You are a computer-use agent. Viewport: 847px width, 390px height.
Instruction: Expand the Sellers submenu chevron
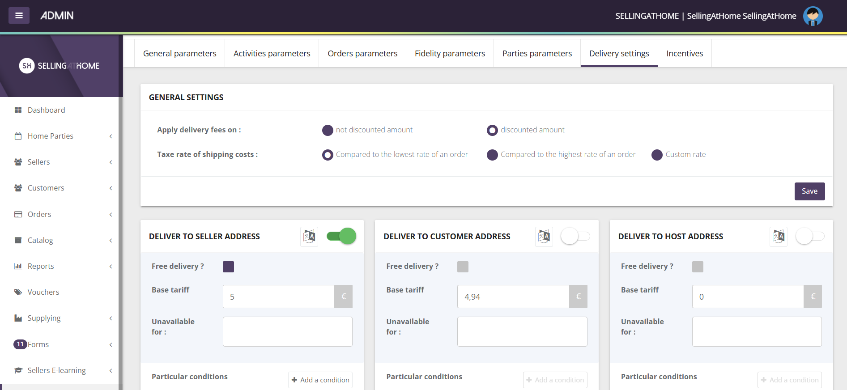(x=111, y=162)
